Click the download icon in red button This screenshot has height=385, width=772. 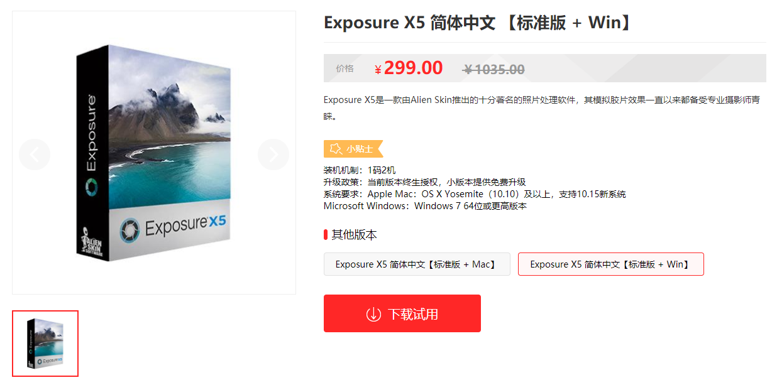[373, 314]
